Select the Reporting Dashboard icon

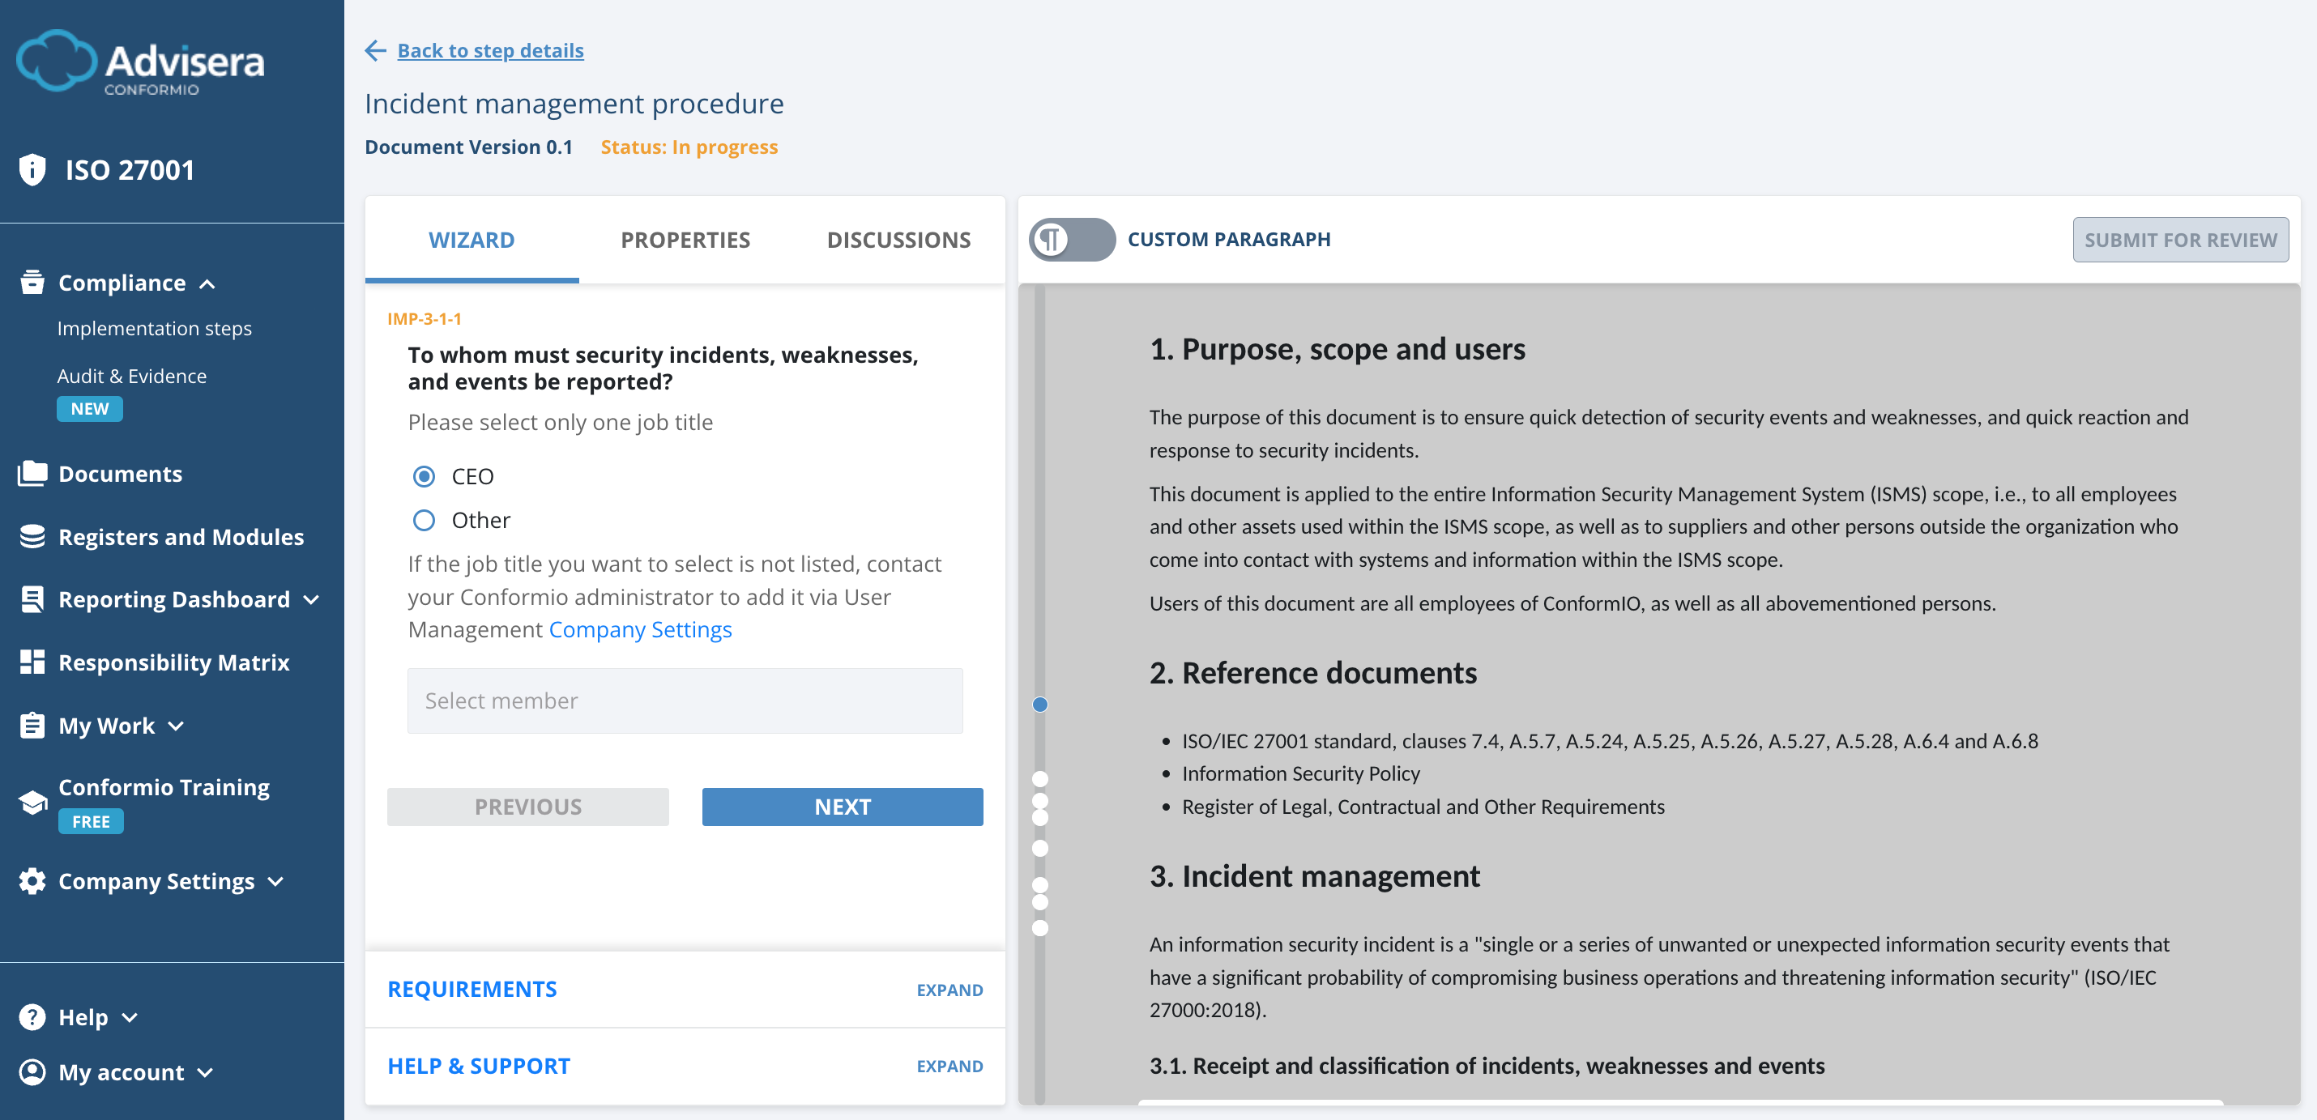(x=32, y=598)
